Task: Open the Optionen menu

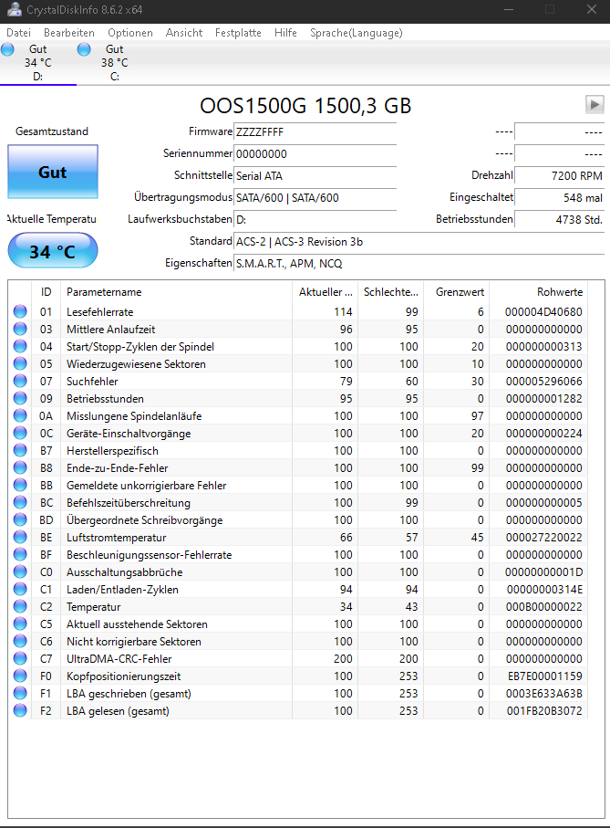Action: point(130,33)
